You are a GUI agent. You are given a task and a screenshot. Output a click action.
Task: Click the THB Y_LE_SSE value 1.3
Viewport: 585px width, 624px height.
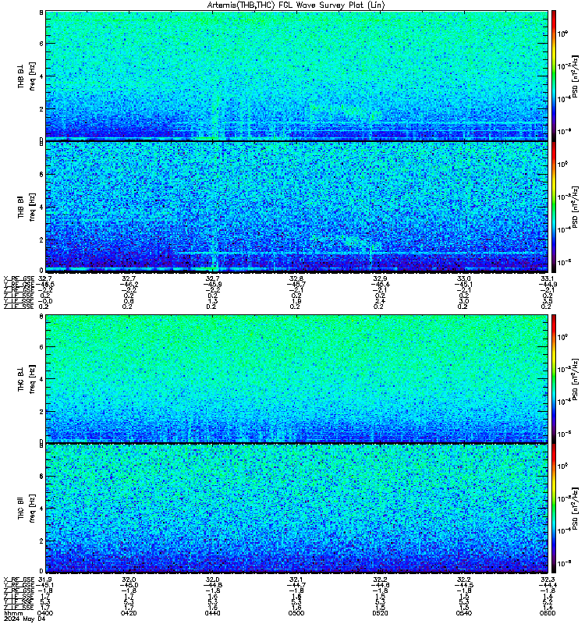[212, 301]
